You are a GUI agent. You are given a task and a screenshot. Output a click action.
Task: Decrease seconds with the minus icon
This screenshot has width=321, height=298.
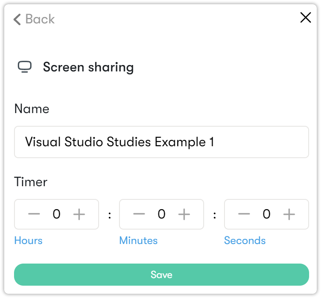(x=244, y=214)
